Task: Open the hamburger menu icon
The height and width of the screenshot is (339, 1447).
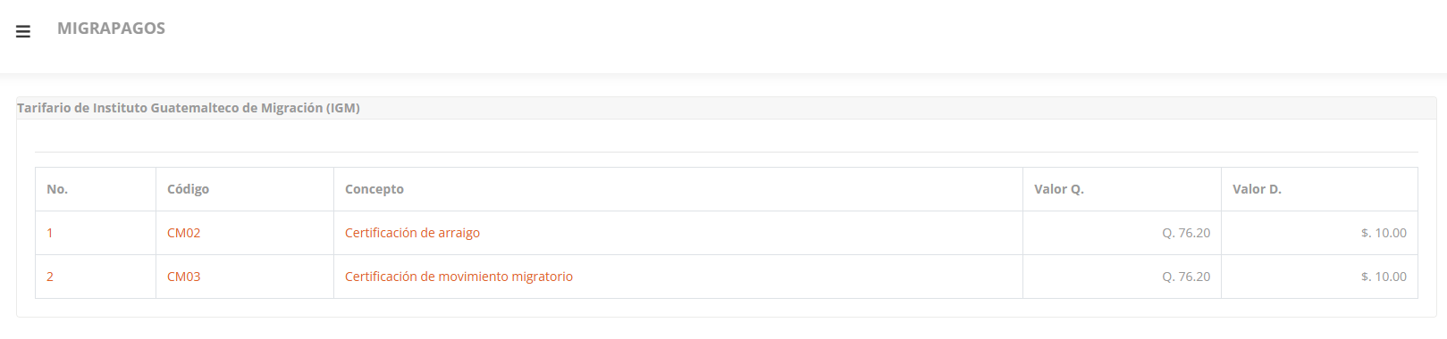Action: coord(23,31)
